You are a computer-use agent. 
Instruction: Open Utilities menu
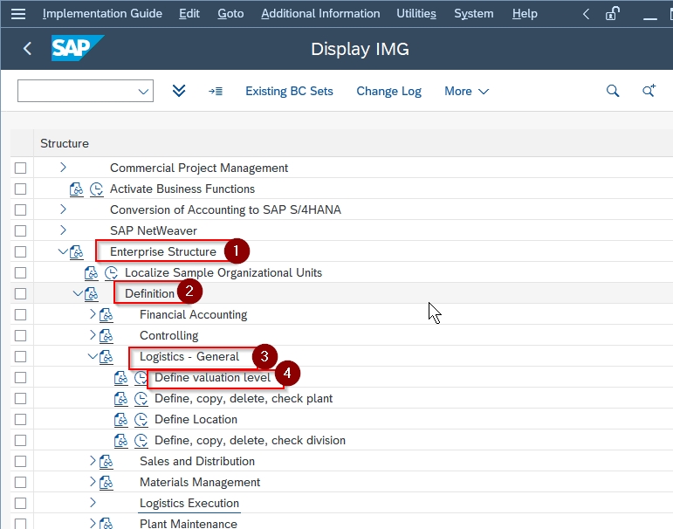416,14
